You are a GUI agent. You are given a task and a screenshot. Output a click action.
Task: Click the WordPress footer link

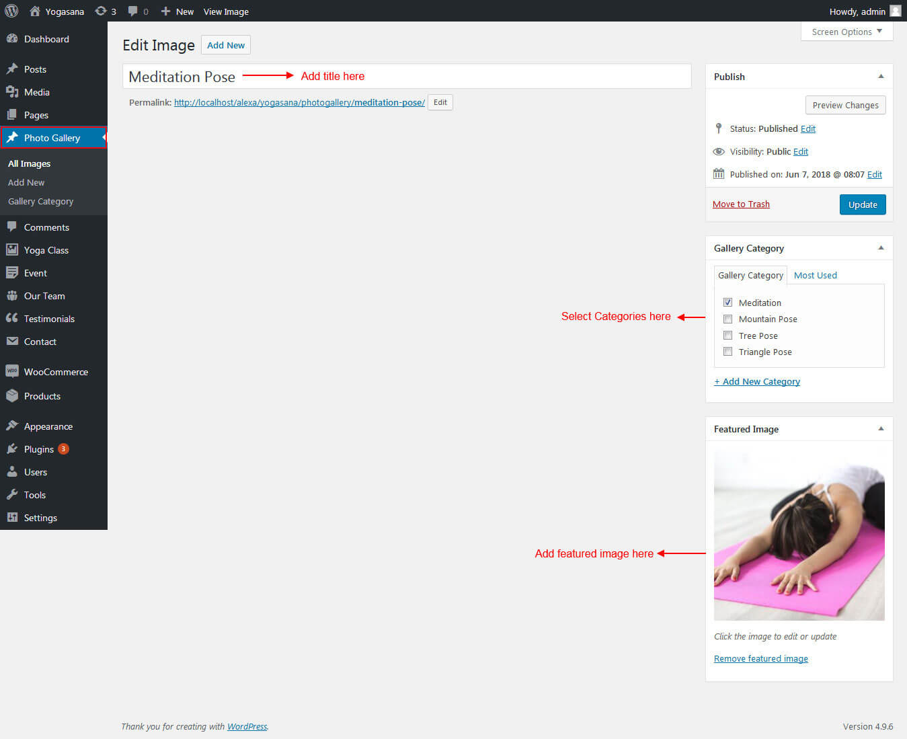pyautogui.click(x=247, y=726)
